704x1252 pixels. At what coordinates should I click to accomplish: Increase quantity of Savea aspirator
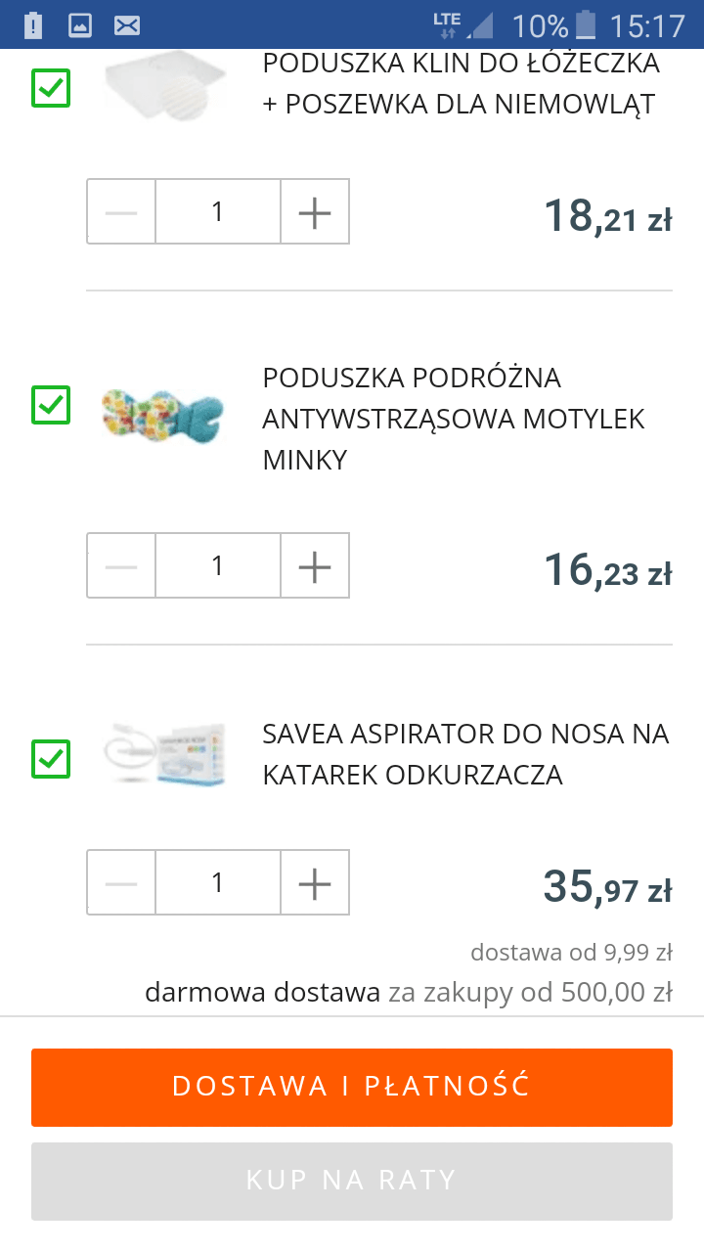pos(315,882)
